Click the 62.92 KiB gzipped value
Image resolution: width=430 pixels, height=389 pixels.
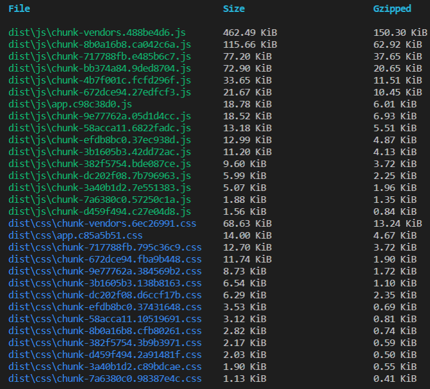(x=398, y=45)
